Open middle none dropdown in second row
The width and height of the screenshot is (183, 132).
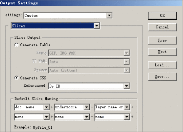[x=72, y=117]
